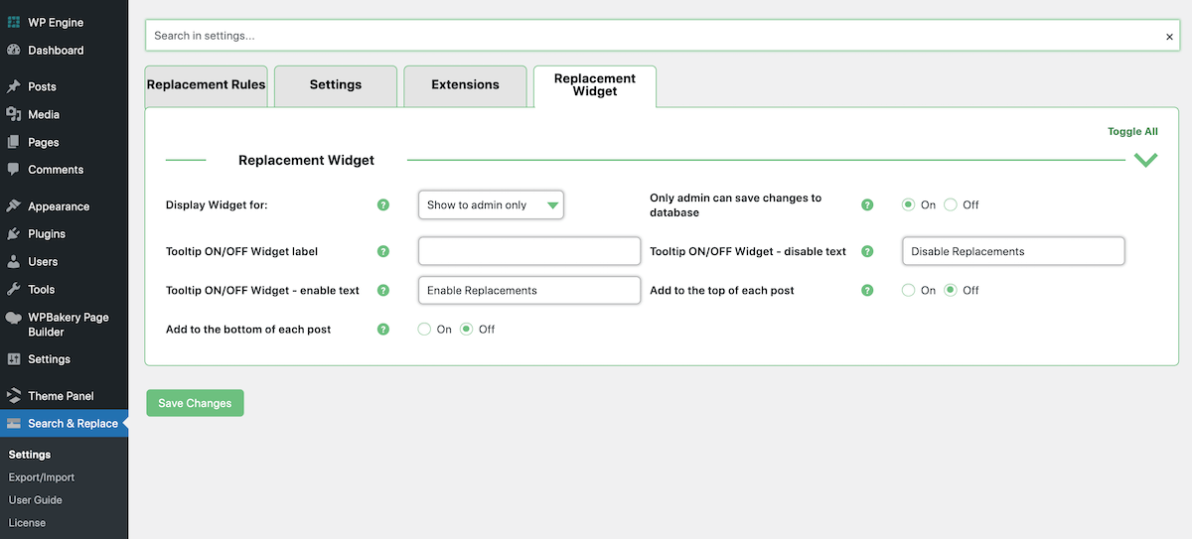Click the Plugins plug icon
The height and width of the screenshot is (539, 1192).
click(14, 234)
